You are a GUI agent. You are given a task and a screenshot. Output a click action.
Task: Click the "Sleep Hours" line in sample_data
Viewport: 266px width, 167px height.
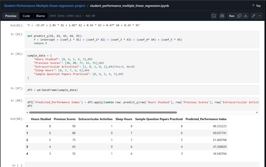tap(62, 70)
